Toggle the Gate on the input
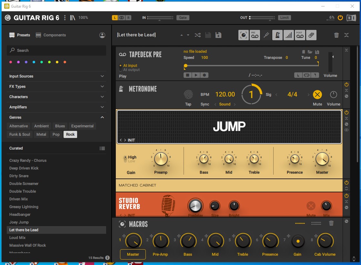The width and height of the screenshot is (361, 265). [183, 18]
